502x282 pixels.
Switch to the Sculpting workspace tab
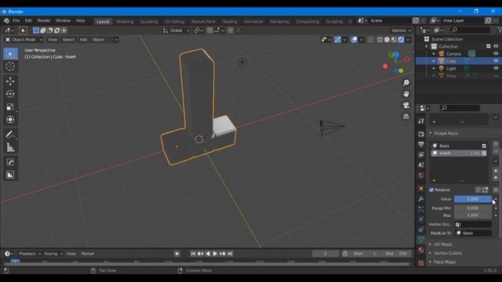pos(149,21)
